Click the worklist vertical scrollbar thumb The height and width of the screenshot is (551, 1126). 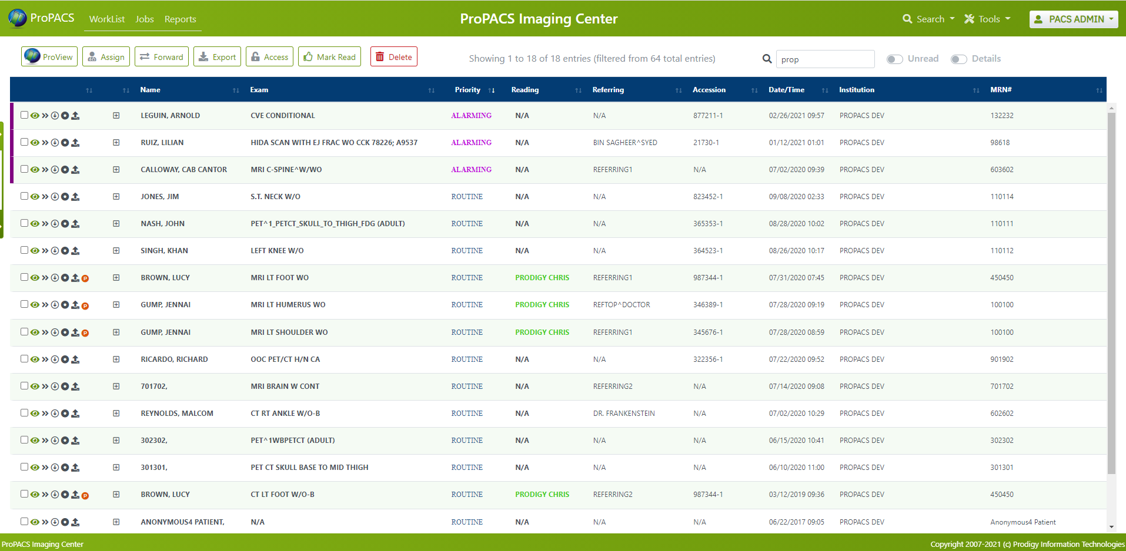coord(1111,293)
